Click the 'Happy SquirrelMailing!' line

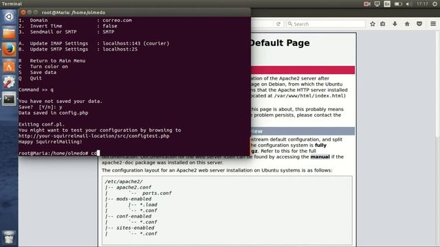click(x=50, y=142)
